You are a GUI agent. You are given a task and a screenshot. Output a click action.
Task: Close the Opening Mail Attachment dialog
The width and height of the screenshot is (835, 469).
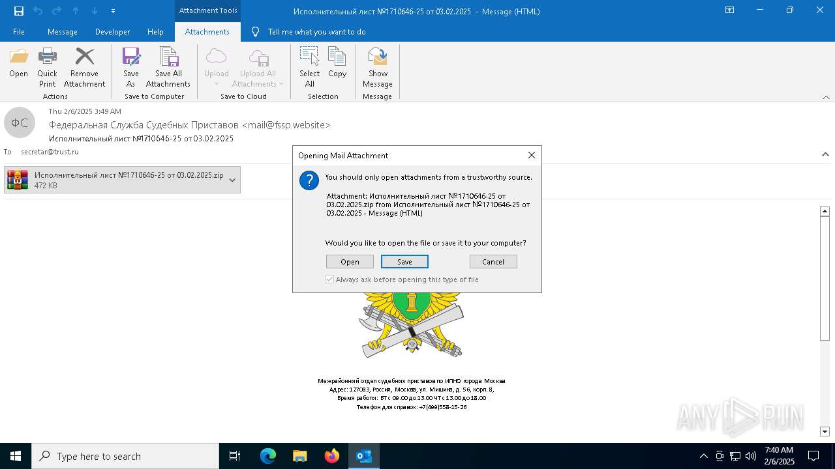click(x=531, y=155)
